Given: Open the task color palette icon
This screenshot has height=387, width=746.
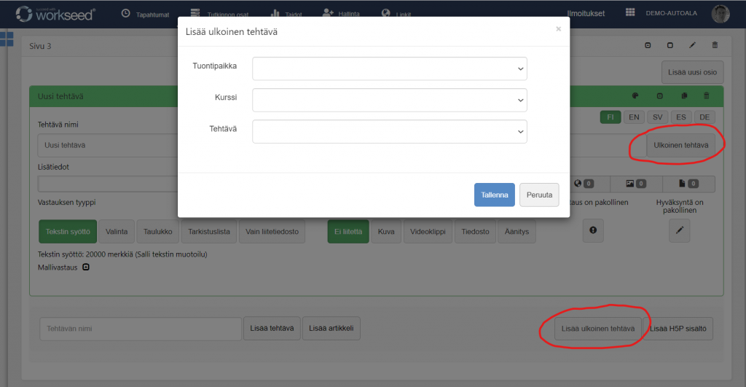Looking at the screenshot, I should [x=635, y=96].
